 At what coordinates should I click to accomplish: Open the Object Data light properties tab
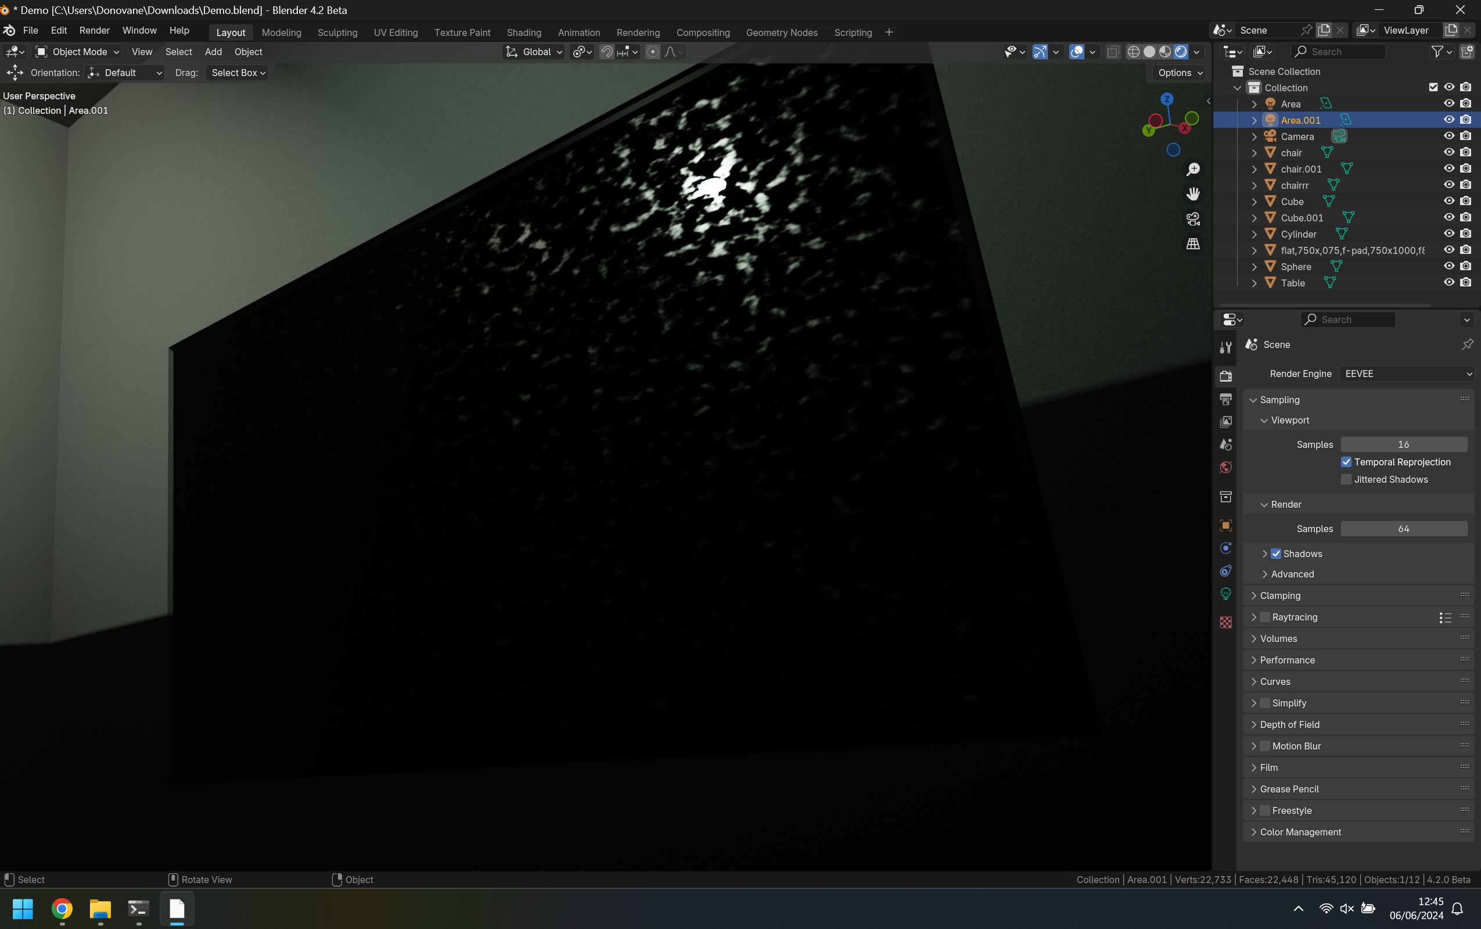click(1225, 594)
